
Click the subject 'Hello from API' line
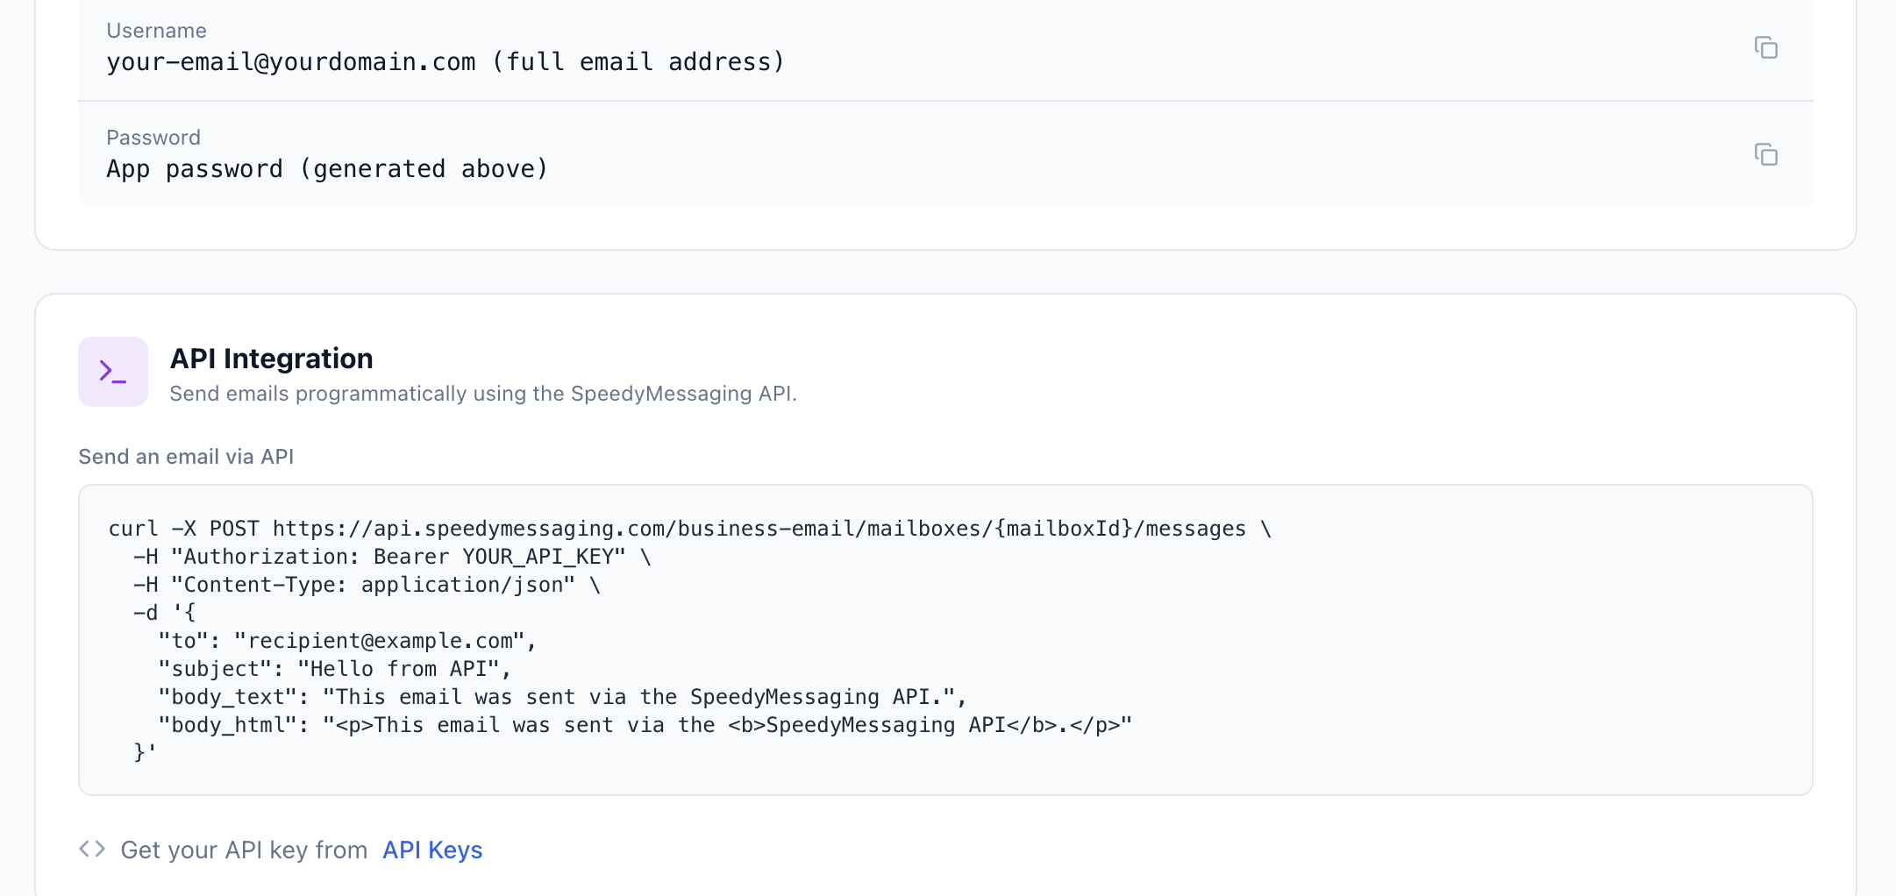(335, 669)
